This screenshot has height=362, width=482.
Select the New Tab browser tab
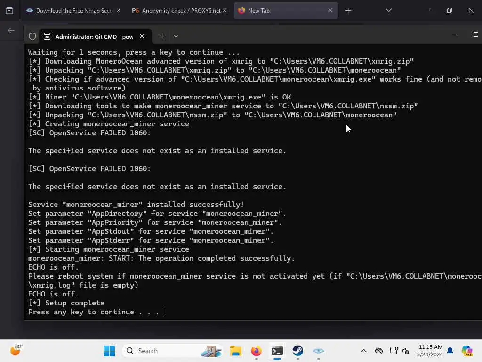pos(286,11)
